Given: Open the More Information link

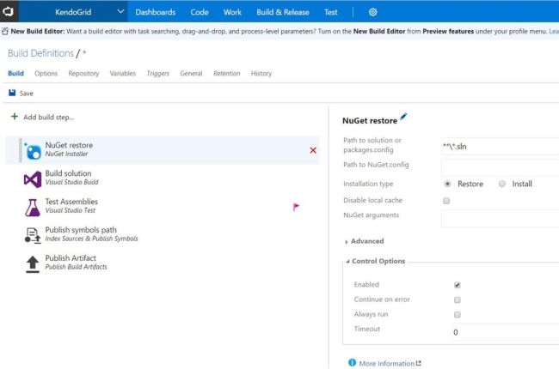Looking at the screenshot, I should click(387, 363).
